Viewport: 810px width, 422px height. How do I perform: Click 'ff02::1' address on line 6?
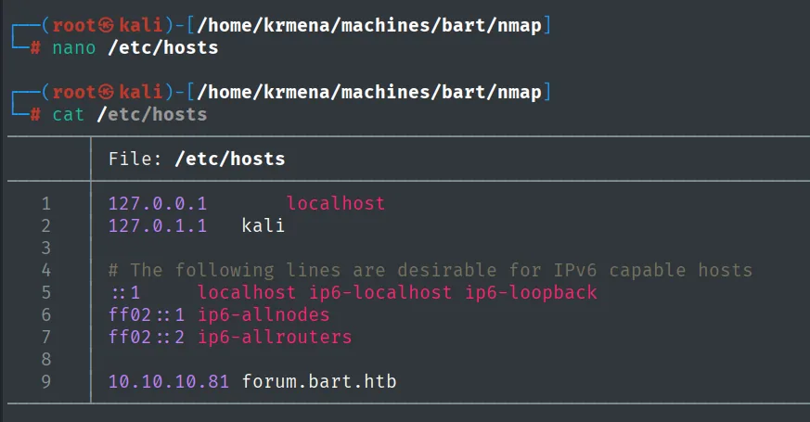(x=147, y=314)
